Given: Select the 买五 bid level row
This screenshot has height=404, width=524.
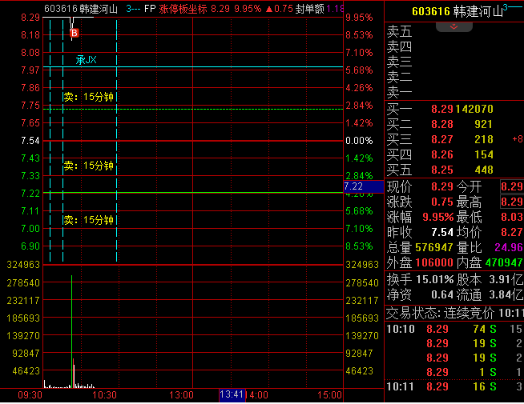Looking at the screenshot, I should click(x=453, y=170).
